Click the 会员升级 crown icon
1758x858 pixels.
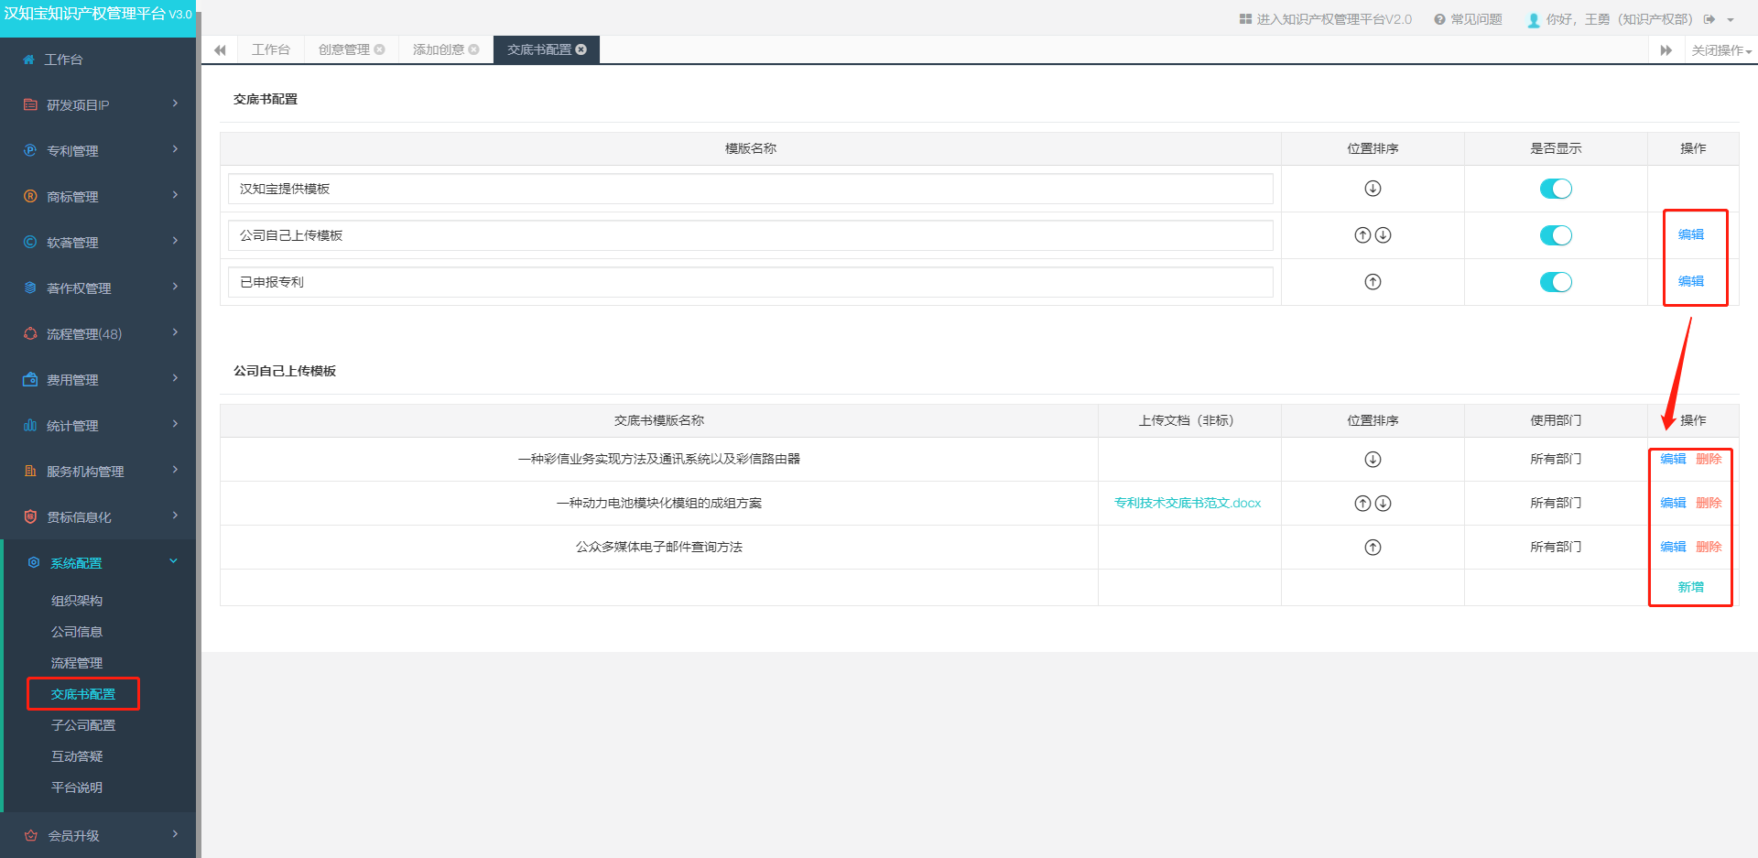tap(31, 835)
